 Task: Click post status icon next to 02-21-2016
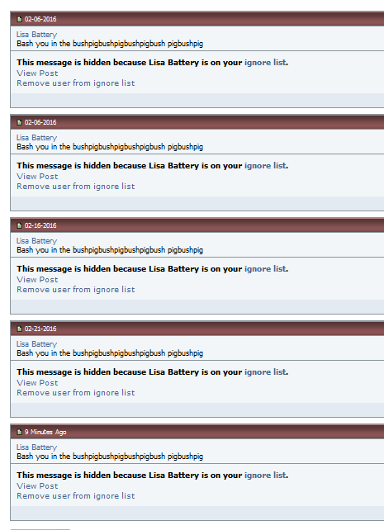[x=19, y=329]
